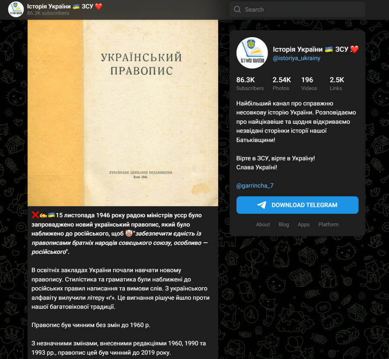Open the Apps footer link
Screen dimensions: 389x359
click(303, 224)
